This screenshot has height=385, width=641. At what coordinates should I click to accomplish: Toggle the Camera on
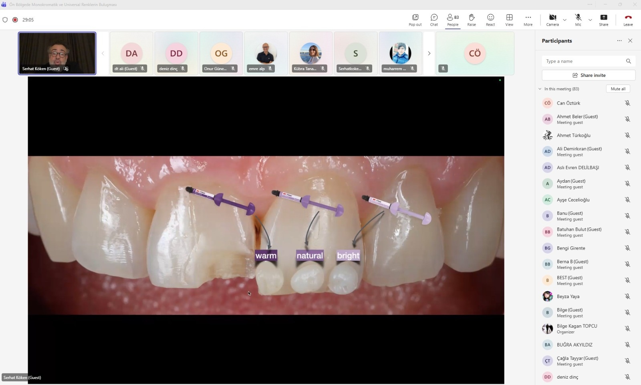tap(552, 20)
